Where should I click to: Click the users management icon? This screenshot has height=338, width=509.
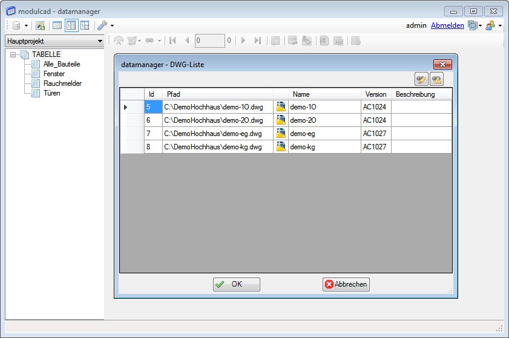(x=490, y=25)
